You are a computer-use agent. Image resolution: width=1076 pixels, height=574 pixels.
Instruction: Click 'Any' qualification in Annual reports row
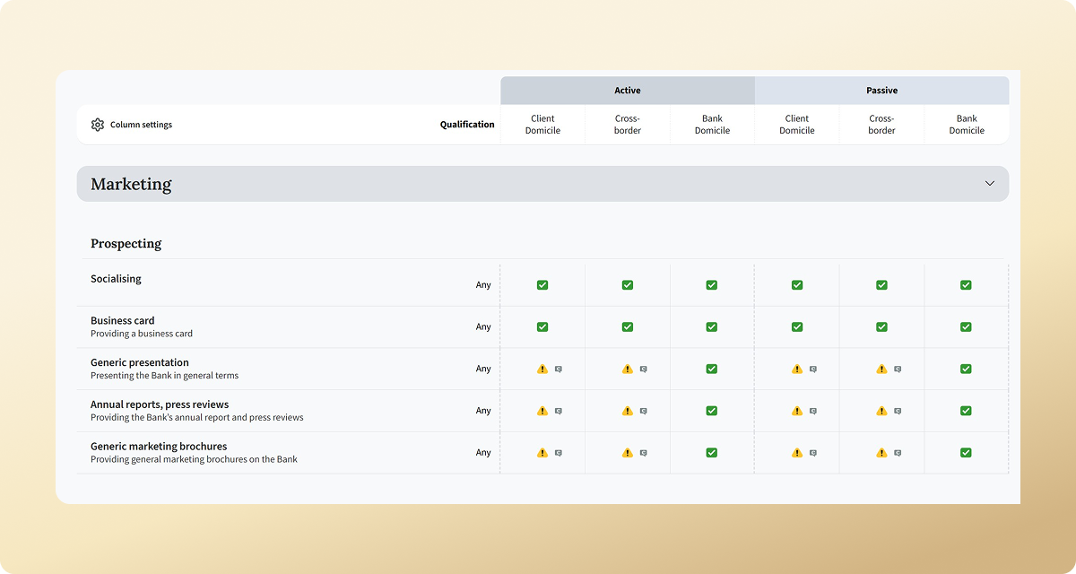(x=483, y=411)
